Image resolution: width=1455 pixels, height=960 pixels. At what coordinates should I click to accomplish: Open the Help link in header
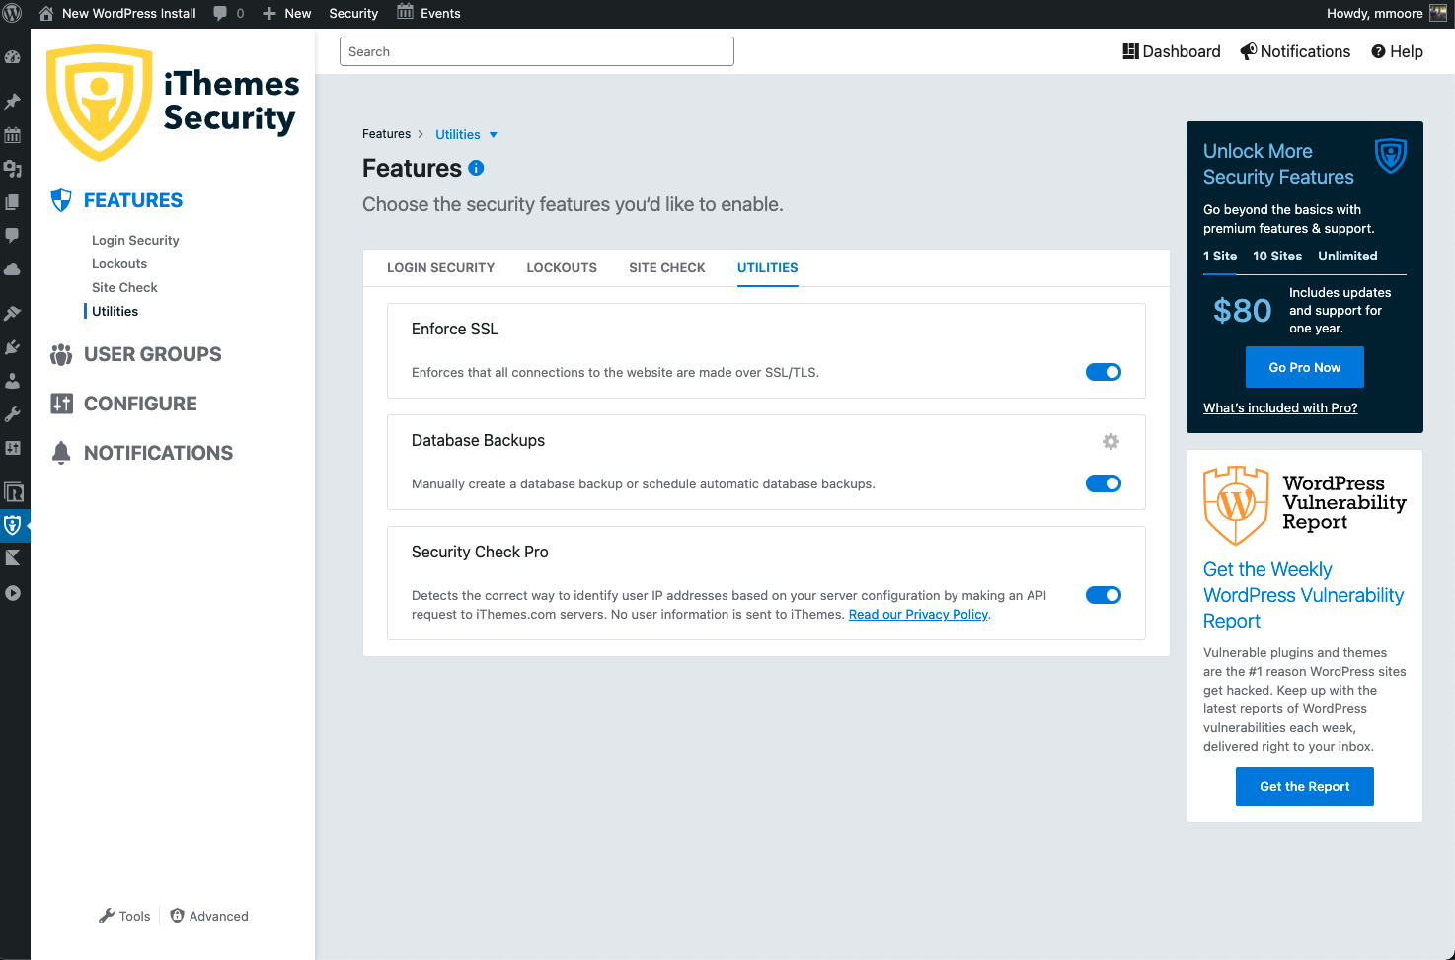1397,51
